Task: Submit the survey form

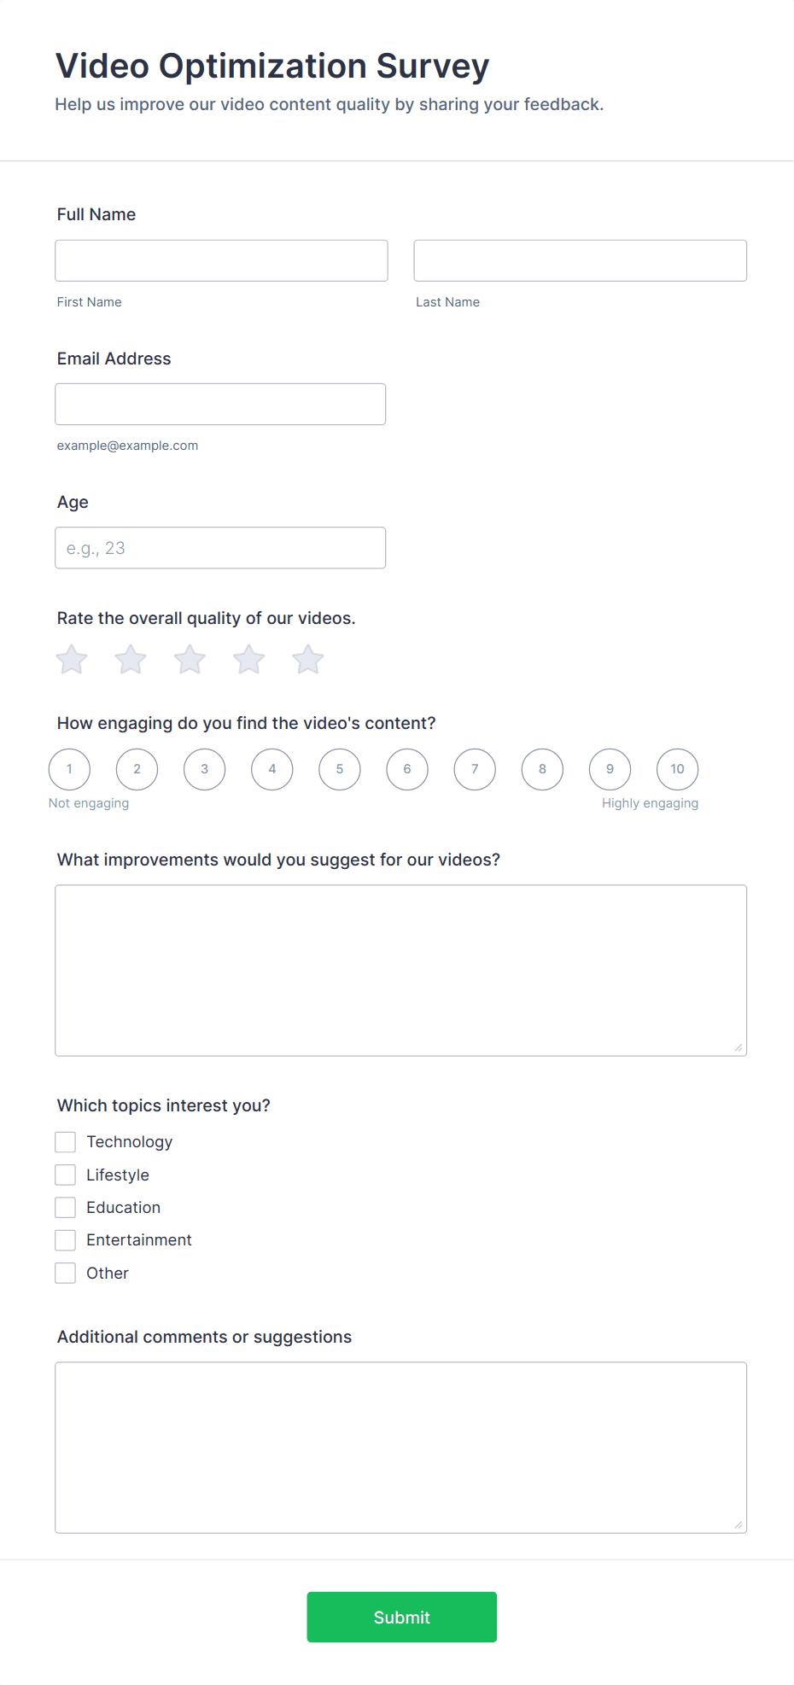Action: click(x=401, y=1617)
